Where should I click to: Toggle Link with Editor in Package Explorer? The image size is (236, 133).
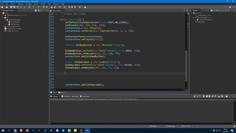point(38,10)
